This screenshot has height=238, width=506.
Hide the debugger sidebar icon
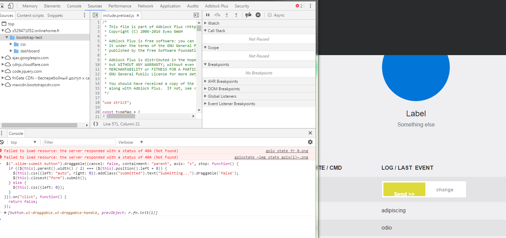point(196,15)
